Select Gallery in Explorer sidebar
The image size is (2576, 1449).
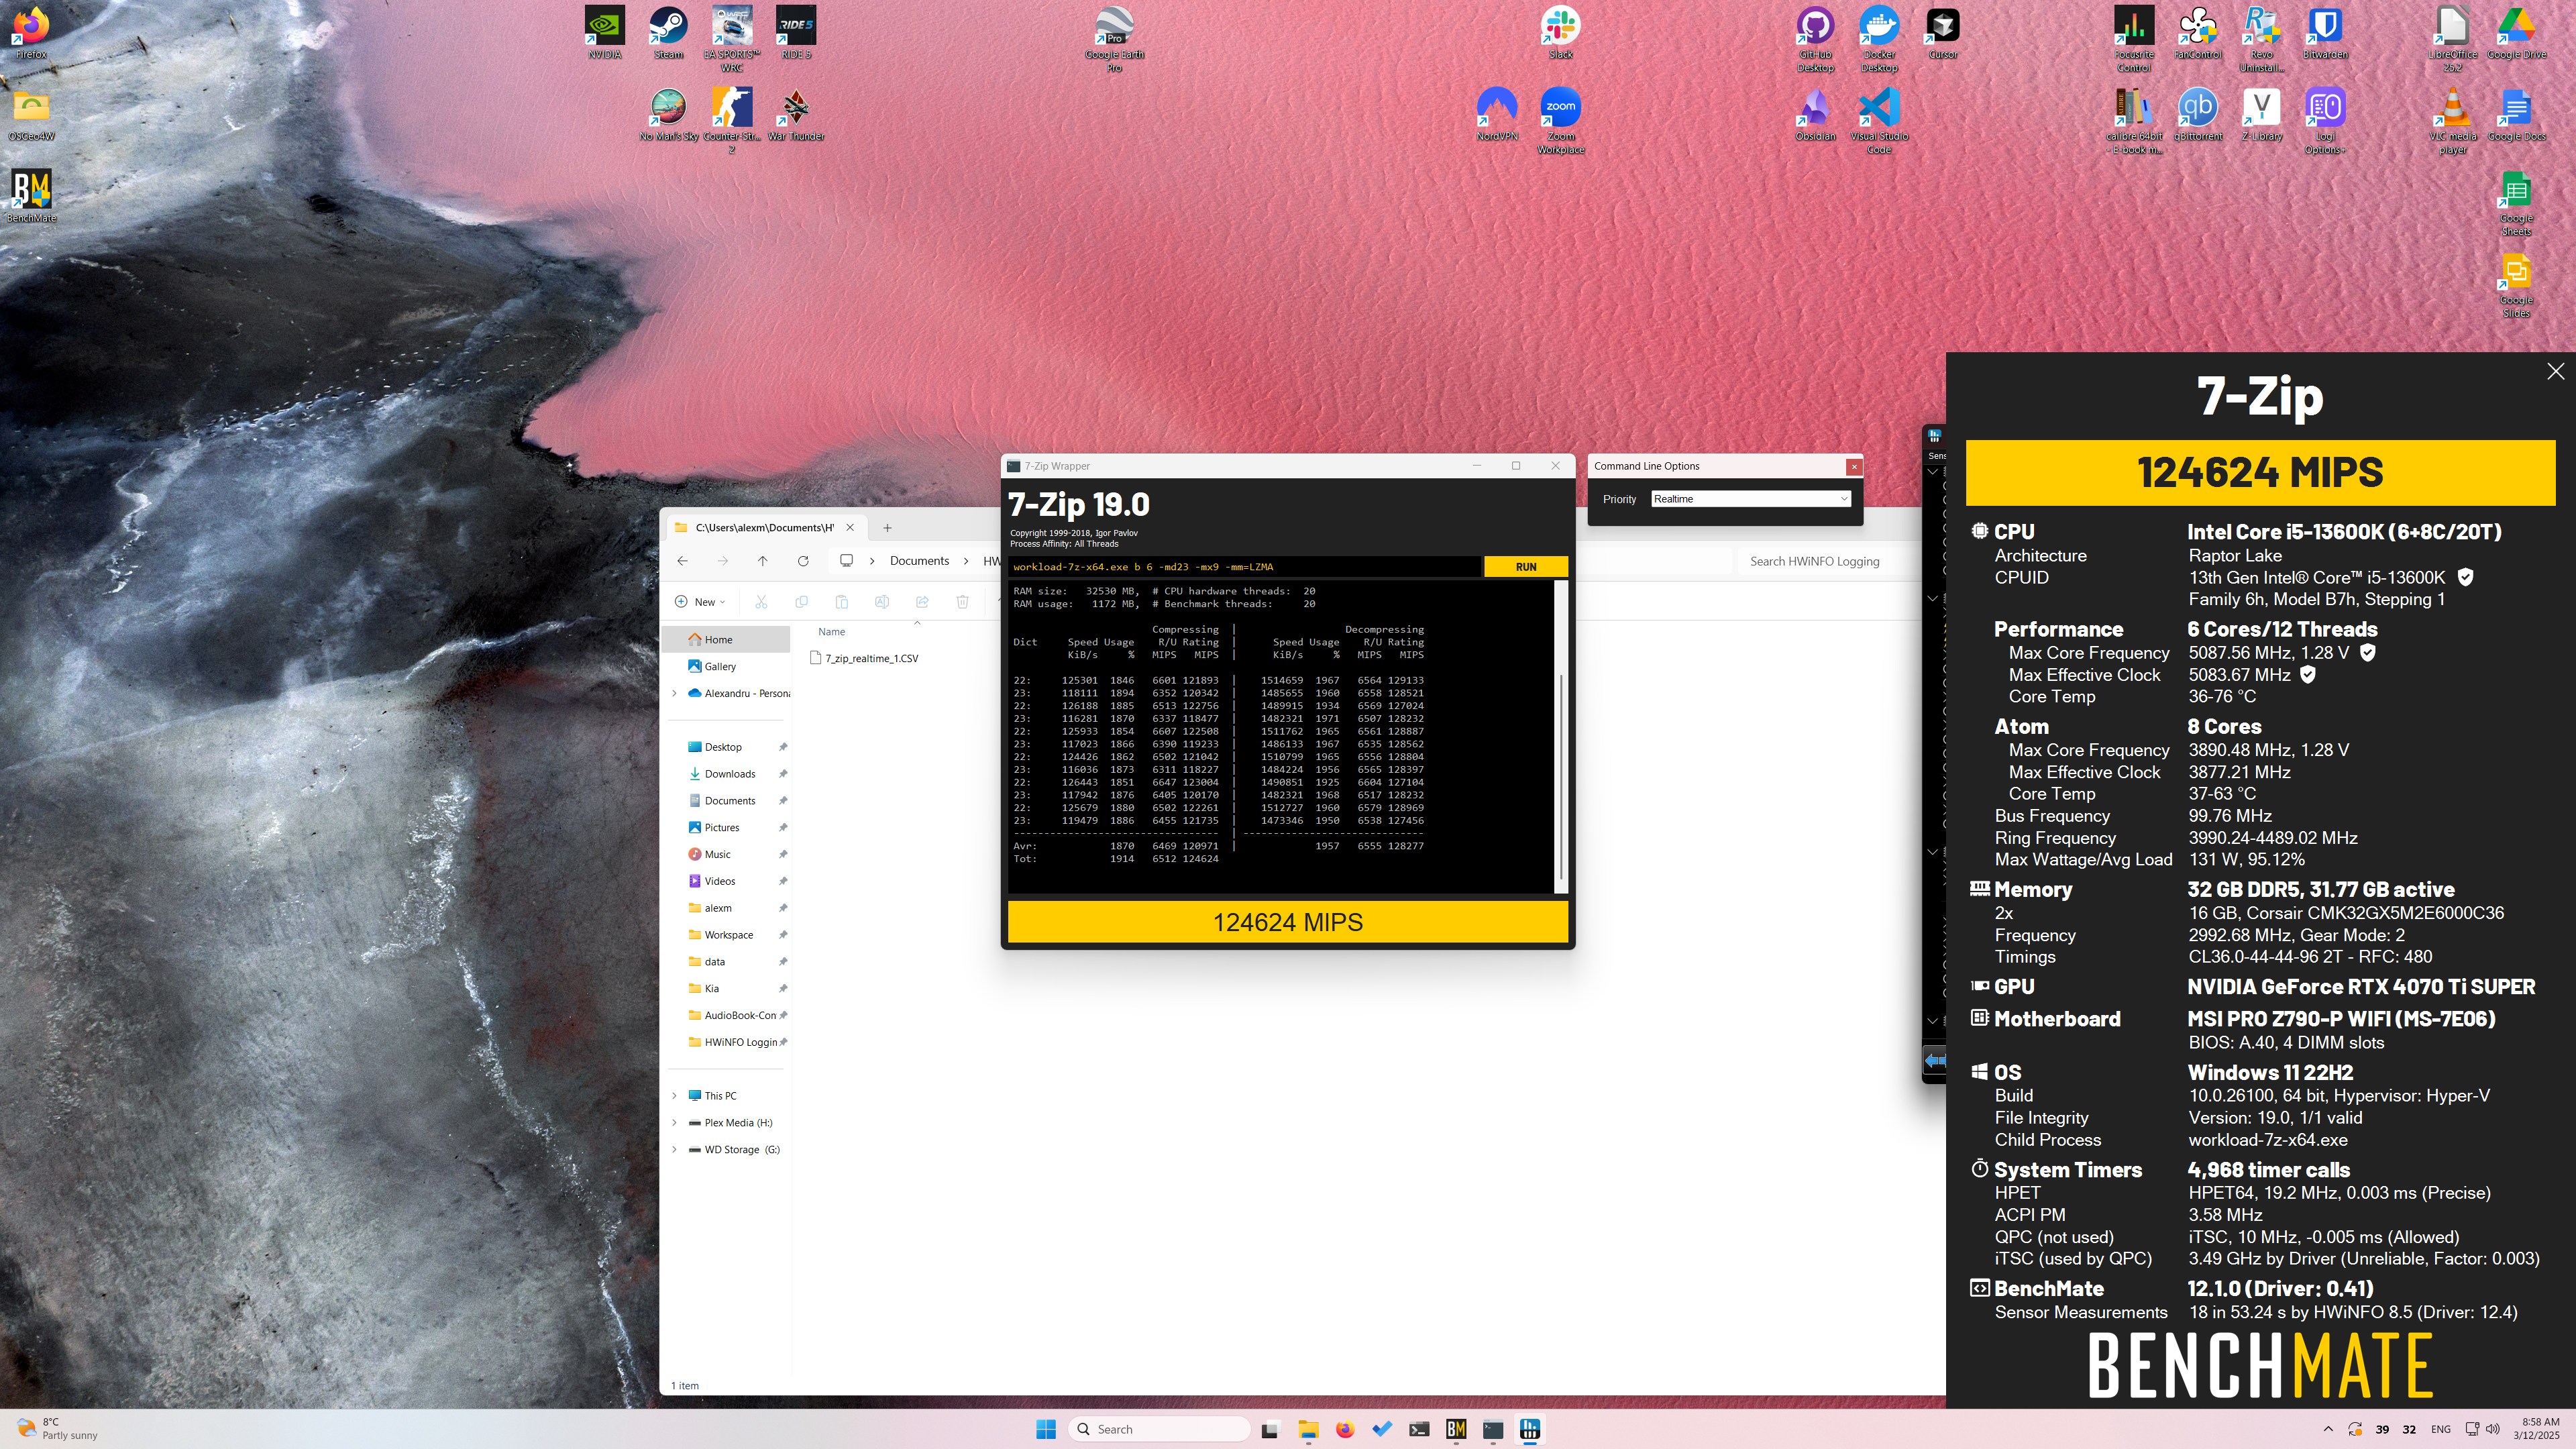pos(726,667)
